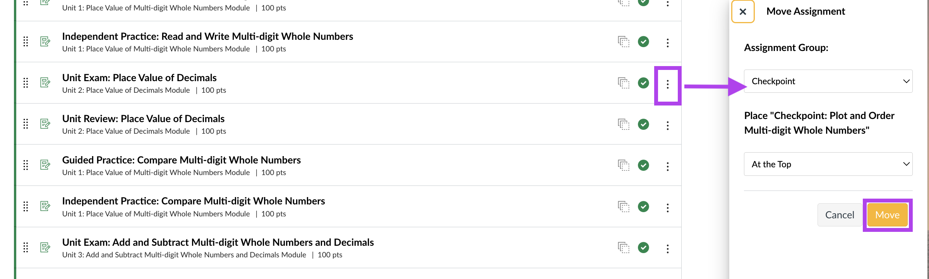Click assignment icon beside Unit Review: Place Value of Decimals
Image resolution: width=929 pixels, height=279 pixels.
(45, 124)
